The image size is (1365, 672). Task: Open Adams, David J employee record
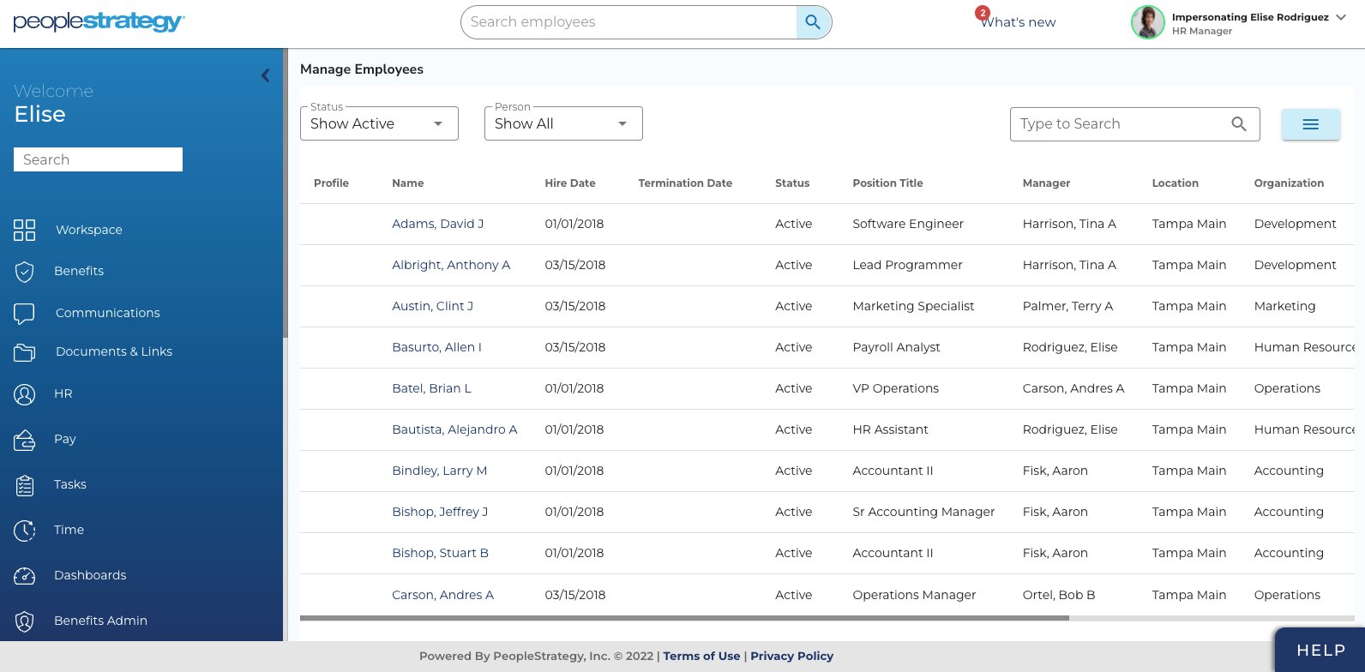(437, 224)
